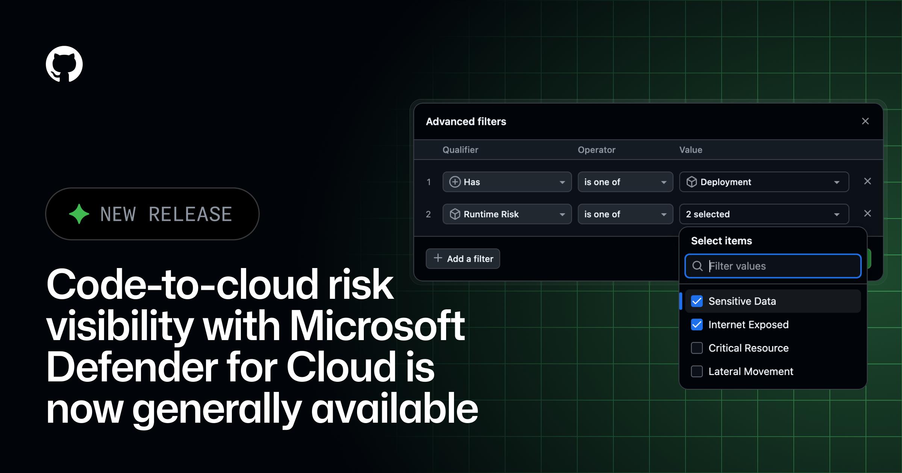902x473 pixels.
Task: Check the Lateral Movement checkbox
Action: tap(697, 371)
